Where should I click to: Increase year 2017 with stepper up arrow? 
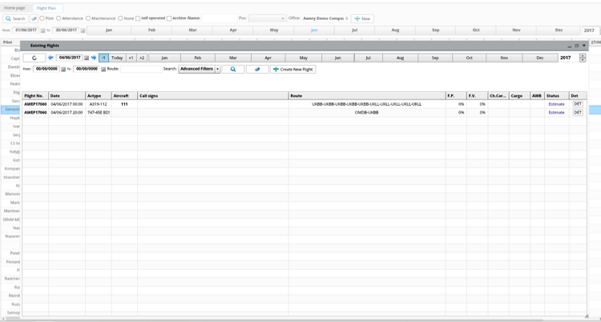click(583, 56)
